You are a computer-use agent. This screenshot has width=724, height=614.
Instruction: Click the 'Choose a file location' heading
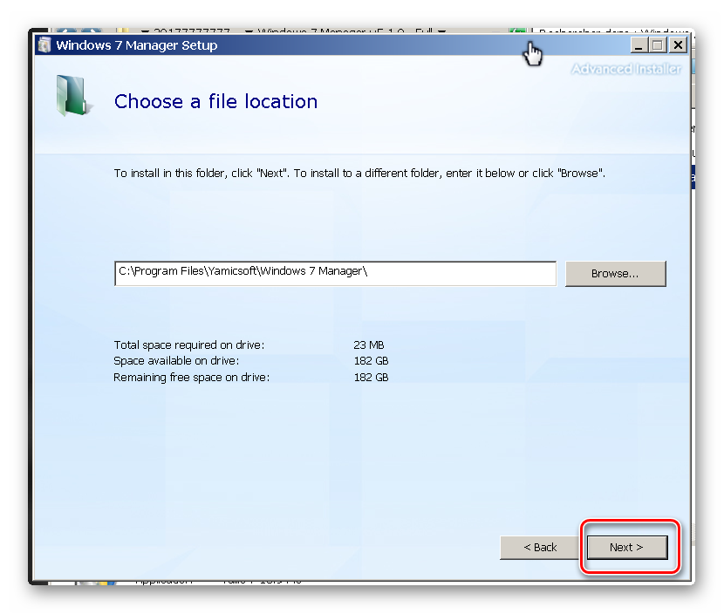tap(215, 102)
